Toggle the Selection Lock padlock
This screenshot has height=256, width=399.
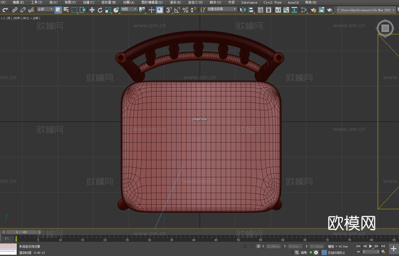click(x=252, y=246)
